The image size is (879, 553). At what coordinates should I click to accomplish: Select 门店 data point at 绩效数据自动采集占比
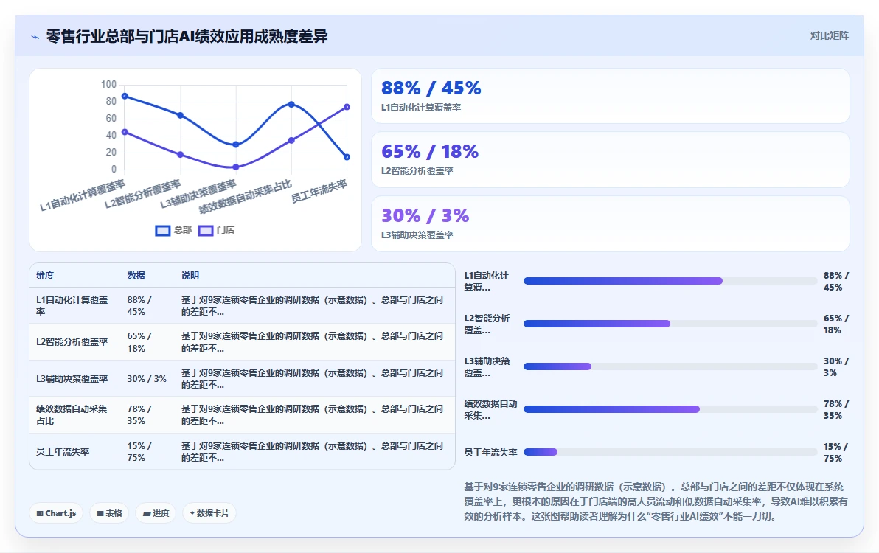(291, 141)
